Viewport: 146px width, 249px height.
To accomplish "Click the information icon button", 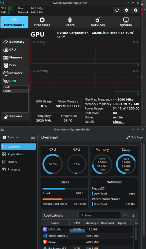I will 135,10.
